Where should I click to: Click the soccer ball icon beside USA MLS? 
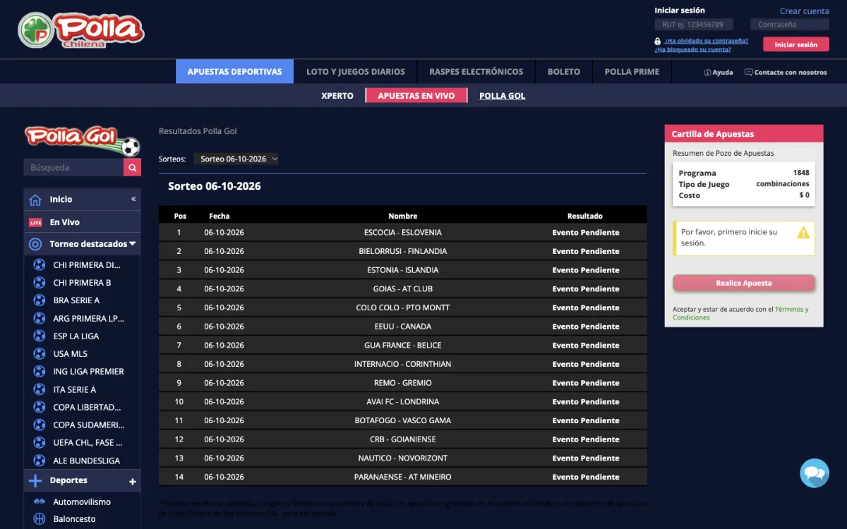40,354
